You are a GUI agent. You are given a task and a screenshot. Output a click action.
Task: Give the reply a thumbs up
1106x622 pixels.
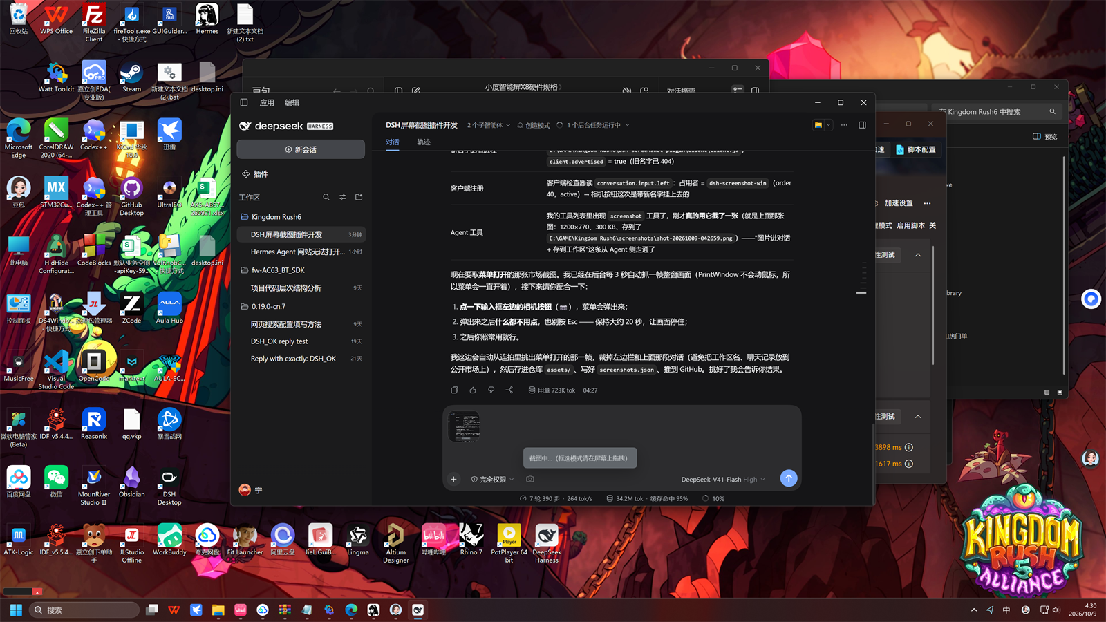coord(473,390)
